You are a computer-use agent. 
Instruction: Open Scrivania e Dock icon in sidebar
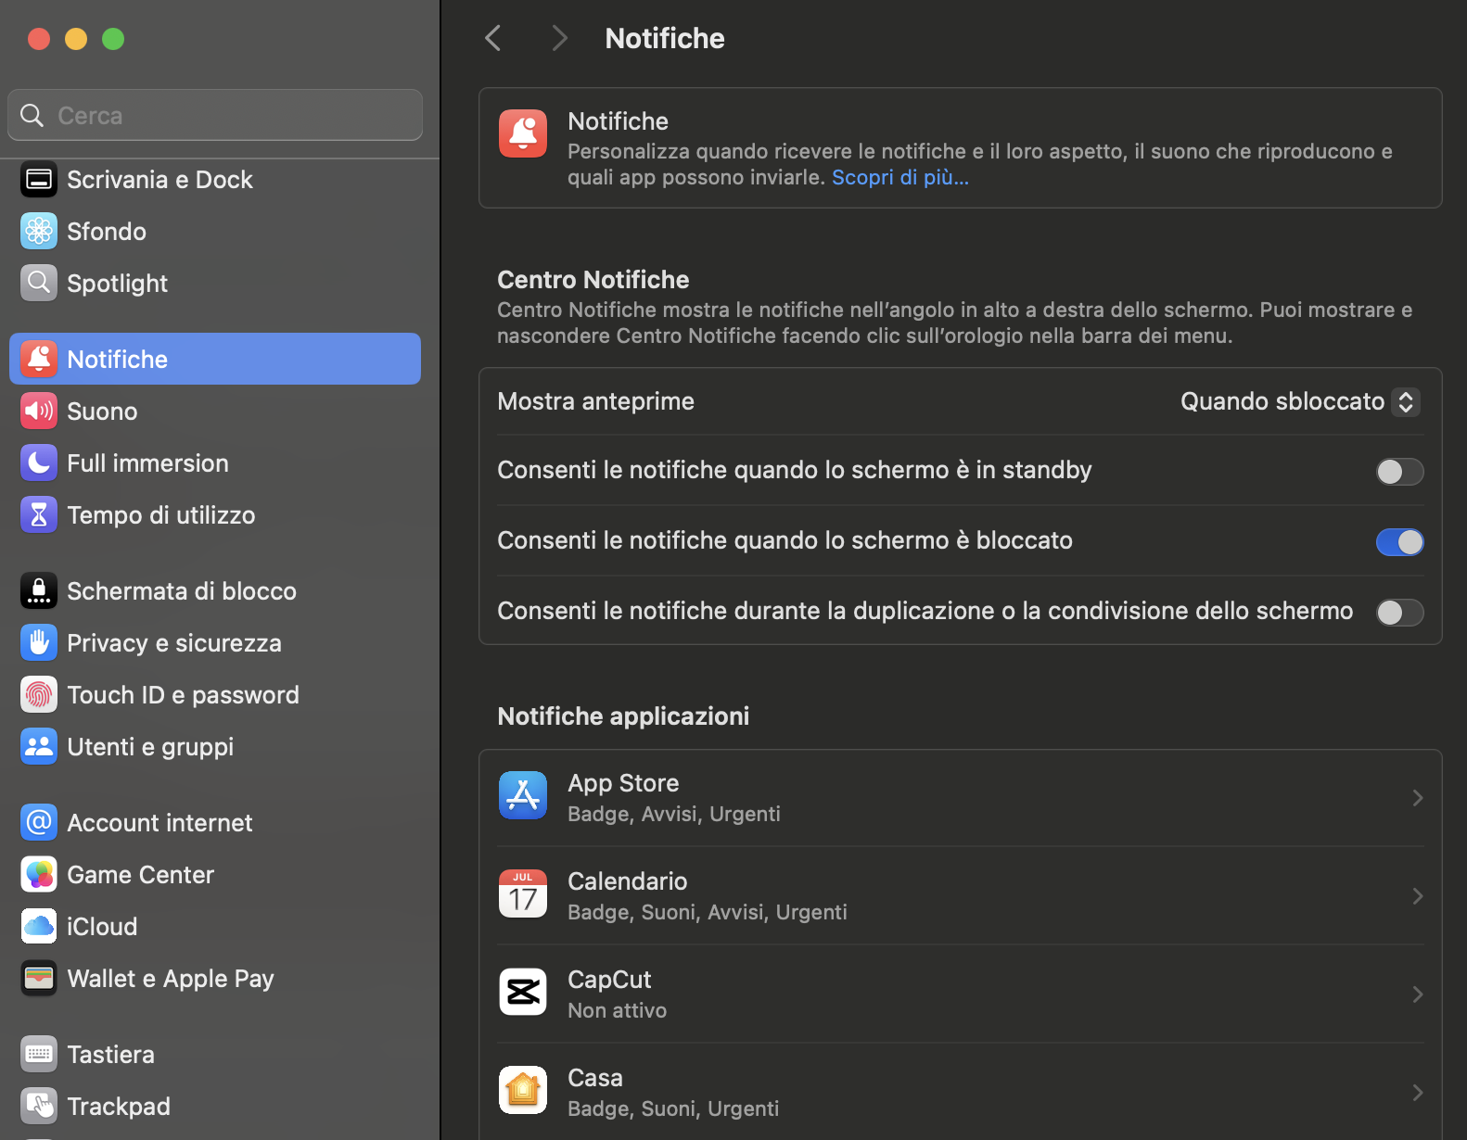pyautogui.click(x=39, y=180)
